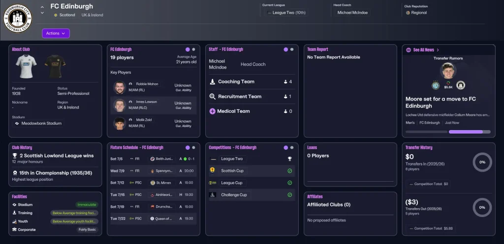
Task: Click the up chevron beside FC Edinburgh
Action: click(42, 7)
